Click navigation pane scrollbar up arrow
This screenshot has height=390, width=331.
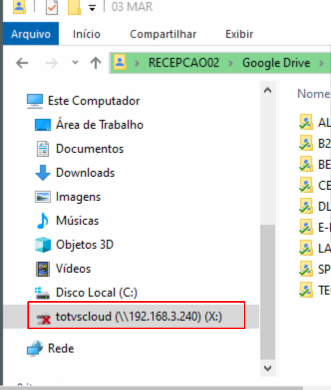pos(268,90)
